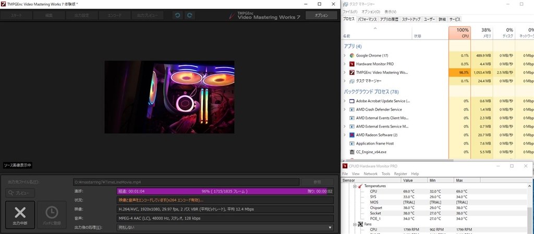Expand TMPGEnc Video Mastering process row

344,72
